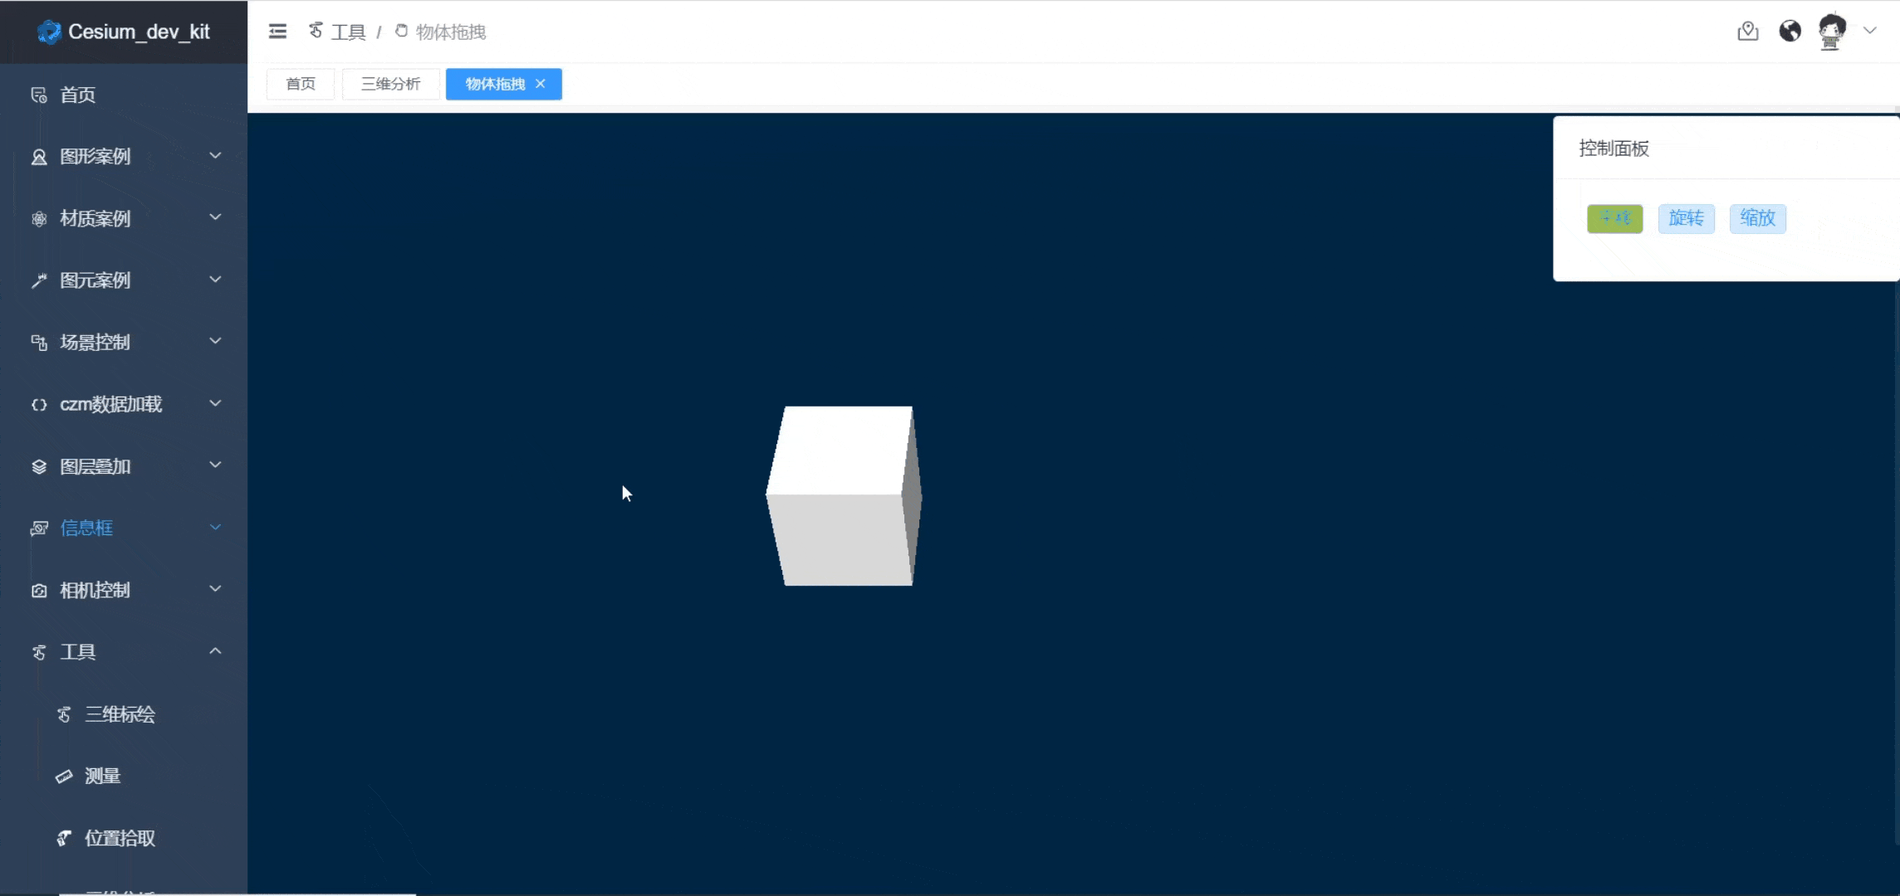Expand the 材质案例 section
Image resolution: width=1900 pixels, height=896 pixels.
click(x=125, y=218)
